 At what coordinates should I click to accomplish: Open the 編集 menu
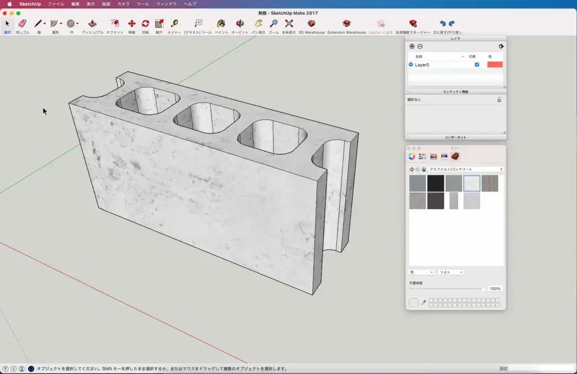[x=76, y=4]
